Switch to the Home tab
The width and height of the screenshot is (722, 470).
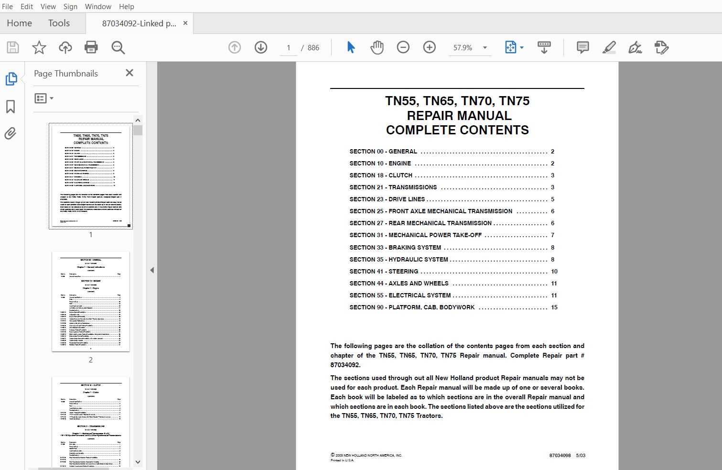(x=19, y=23)
